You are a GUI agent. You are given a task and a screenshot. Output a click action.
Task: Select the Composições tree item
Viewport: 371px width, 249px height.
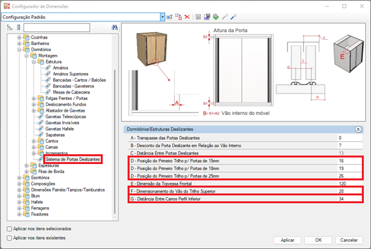pyautogui.click(x=43, y=184)
